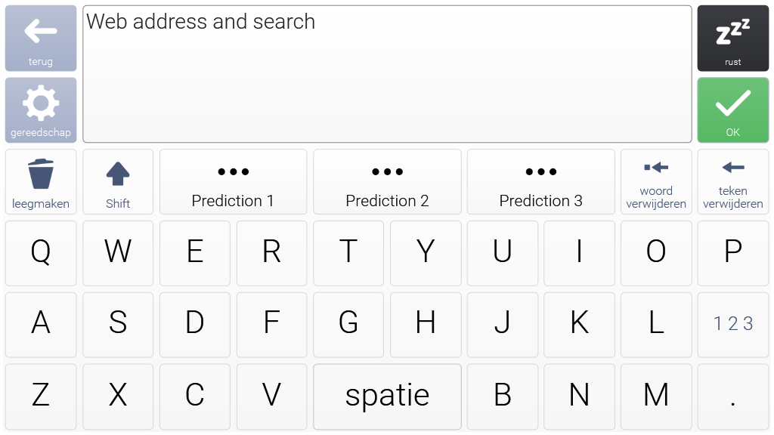Choose Prediction 2 suggestion
The image size is (774, 435).
point(388,182)
